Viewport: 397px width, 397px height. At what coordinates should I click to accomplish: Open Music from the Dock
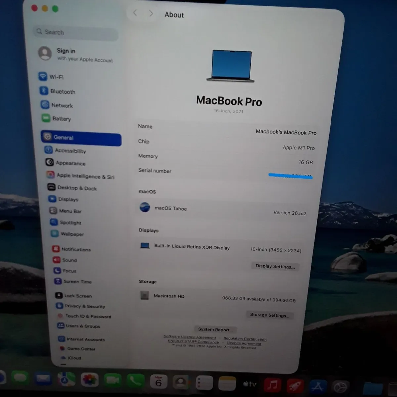(x=273, y=385)
